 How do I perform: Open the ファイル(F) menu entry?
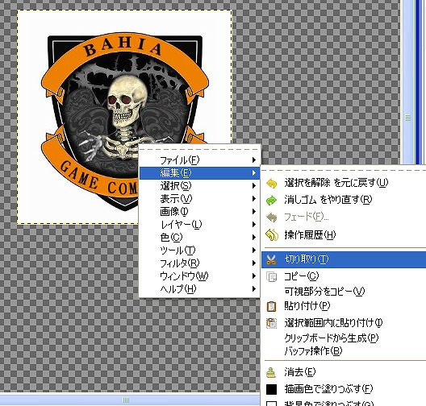click(x=199, y=160)
